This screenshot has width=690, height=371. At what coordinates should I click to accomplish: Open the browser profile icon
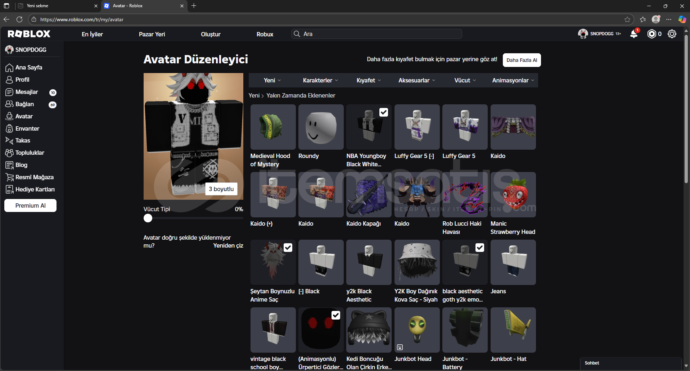656,19
